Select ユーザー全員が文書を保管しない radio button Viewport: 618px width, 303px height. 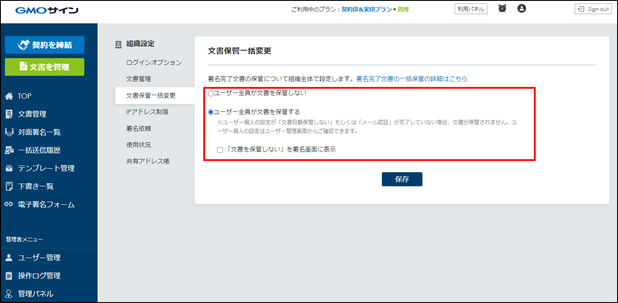point(211,93)
